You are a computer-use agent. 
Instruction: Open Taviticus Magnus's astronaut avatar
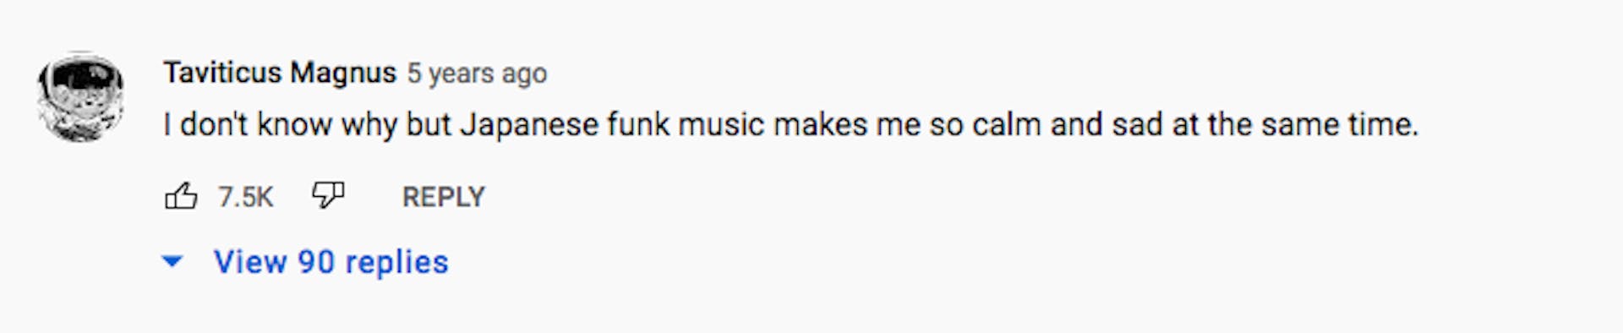pos(81,97)
